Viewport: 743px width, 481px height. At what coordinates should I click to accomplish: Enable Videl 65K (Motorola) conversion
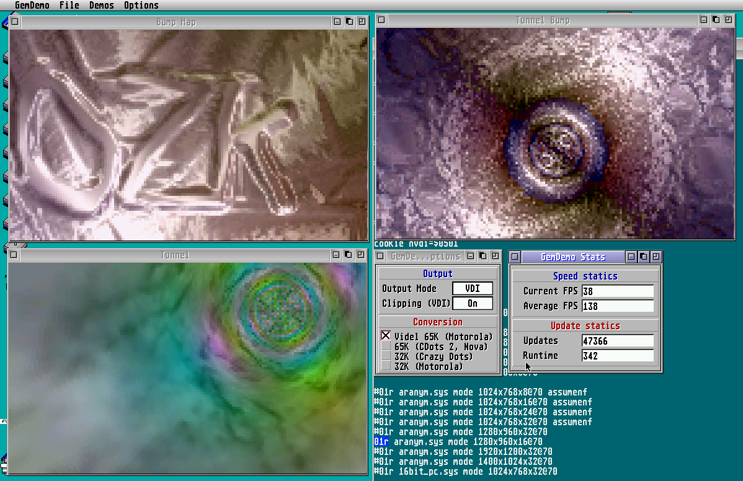point(386,336)
